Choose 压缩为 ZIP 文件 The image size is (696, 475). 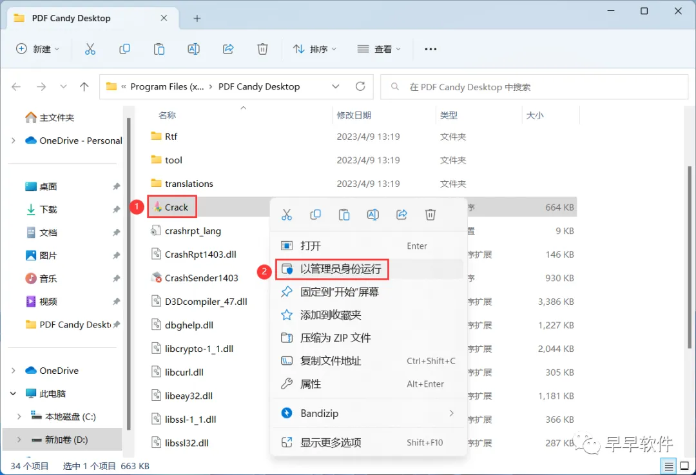click(369, 338)
